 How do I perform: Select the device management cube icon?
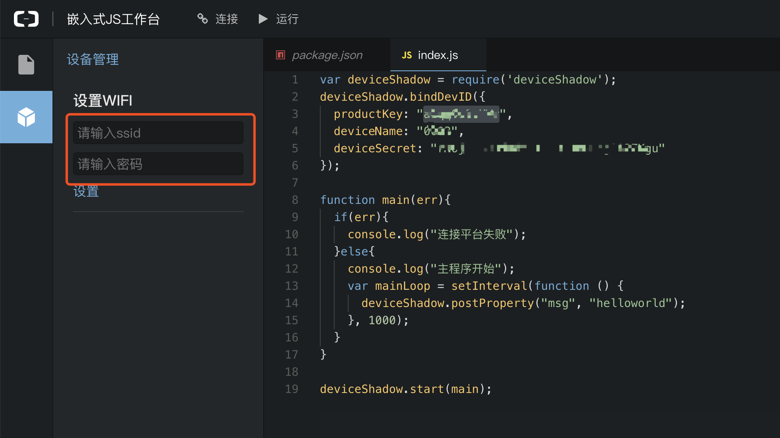pyautogui.click(x=26, y=117)
